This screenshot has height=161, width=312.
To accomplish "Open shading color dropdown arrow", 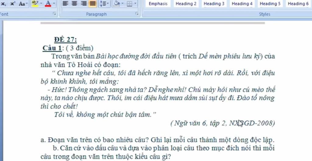I will pyautogui.click(x=123, y=3).
